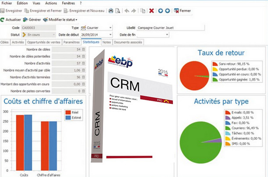268x177 pixels.
Task: Click the red Réel legend swatch
Action: click(67, 112)
